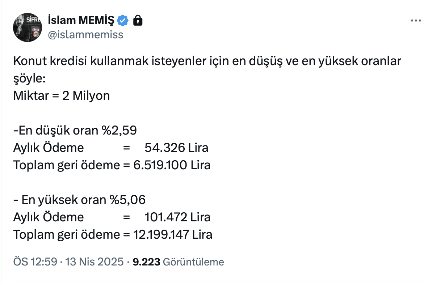Viewport: 428px width, 285px height.
Task: Open the @islammemiss handle link
Action: pyautogui.click(x=85, y=35)
